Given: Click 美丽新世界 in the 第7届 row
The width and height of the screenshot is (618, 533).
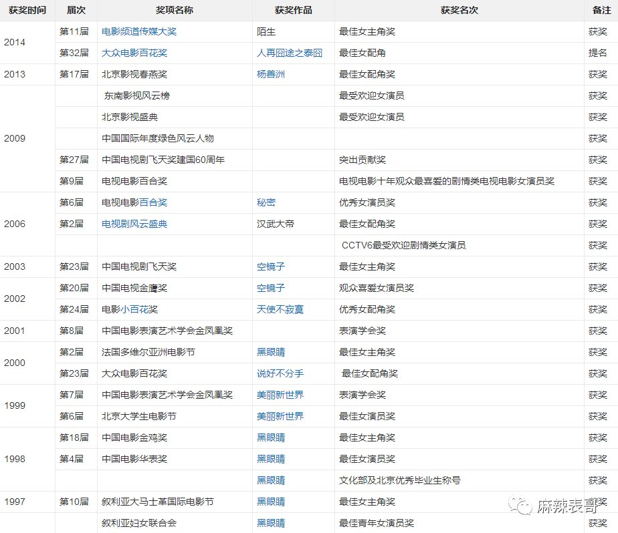Looking at the screenshot, I should click(280, 395).
